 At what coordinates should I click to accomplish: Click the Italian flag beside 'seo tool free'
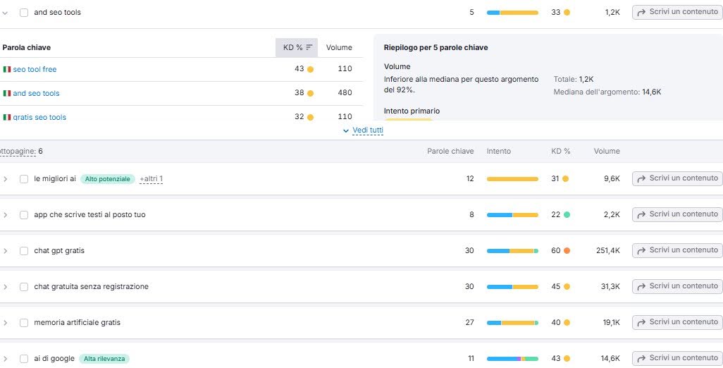tap(7, 69)
